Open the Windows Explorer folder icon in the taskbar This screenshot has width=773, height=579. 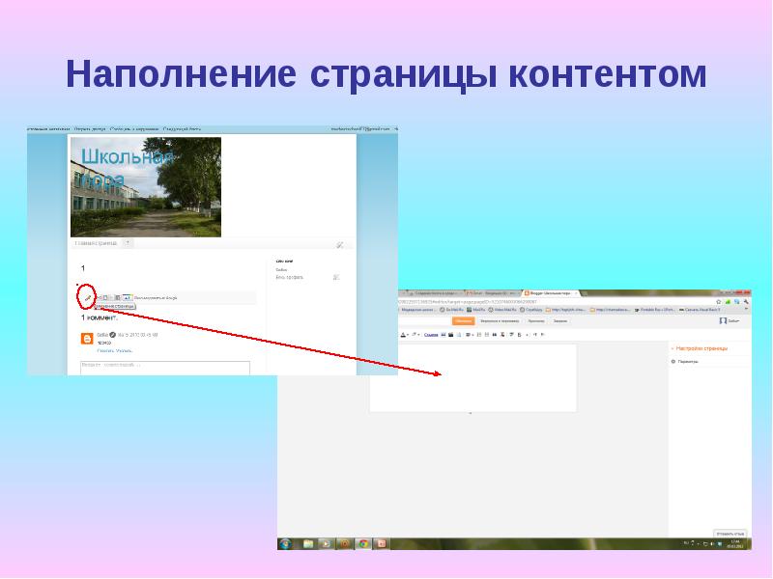pos(307,544)
